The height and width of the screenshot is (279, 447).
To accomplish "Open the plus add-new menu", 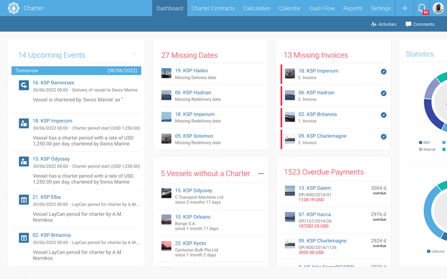I will [x=404, y=8].
